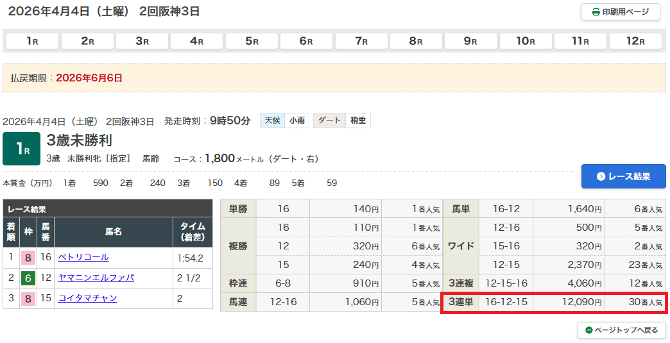Image resolution: width=670 pixels, height=343 pixels.
Task: Open horse link ヤマニンエルファバ
Action: point(96,278)
